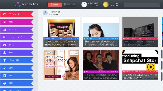Click the My Time line logo icon
The image size is (163, 91).
point(18,5)
